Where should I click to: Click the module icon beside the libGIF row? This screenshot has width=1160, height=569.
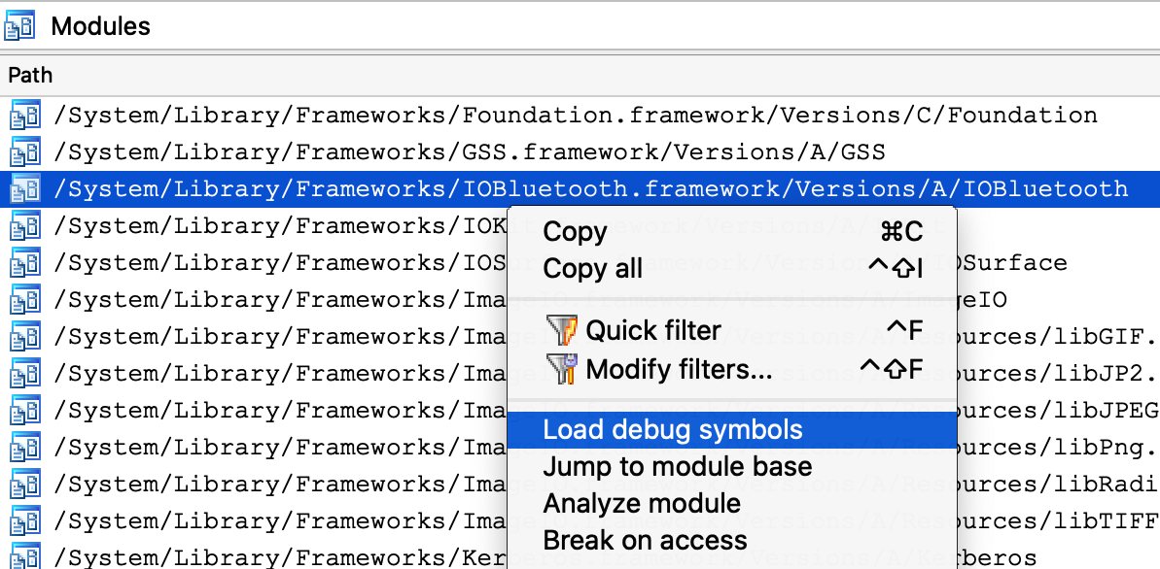coord(24,338)
